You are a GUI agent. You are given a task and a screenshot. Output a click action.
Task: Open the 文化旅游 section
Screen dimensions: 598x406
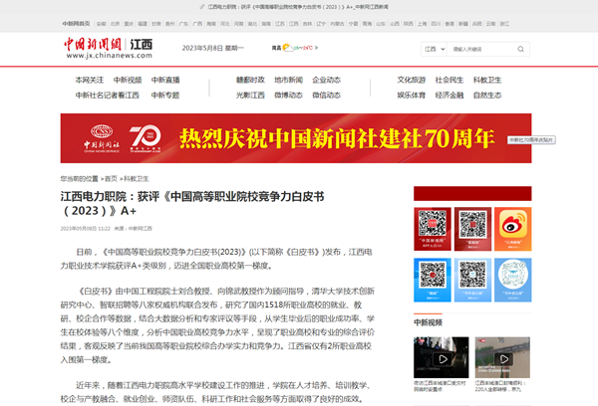tap(411, 80)
